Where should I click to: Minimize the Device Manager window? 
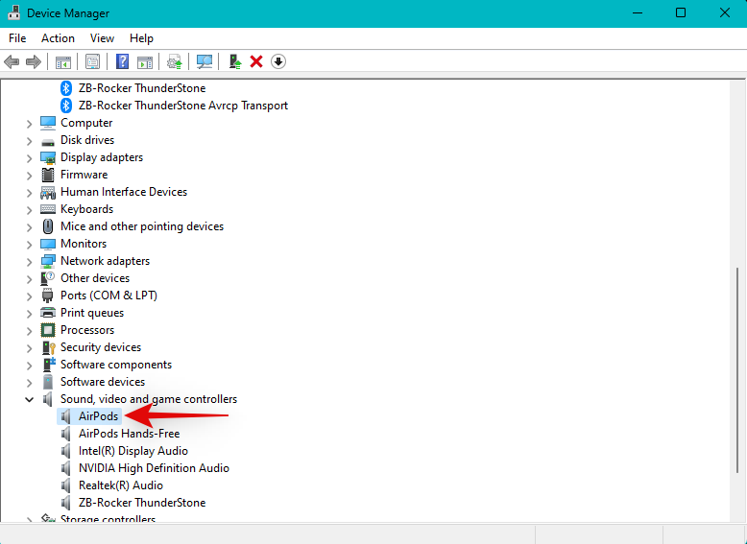pos(637,12)
